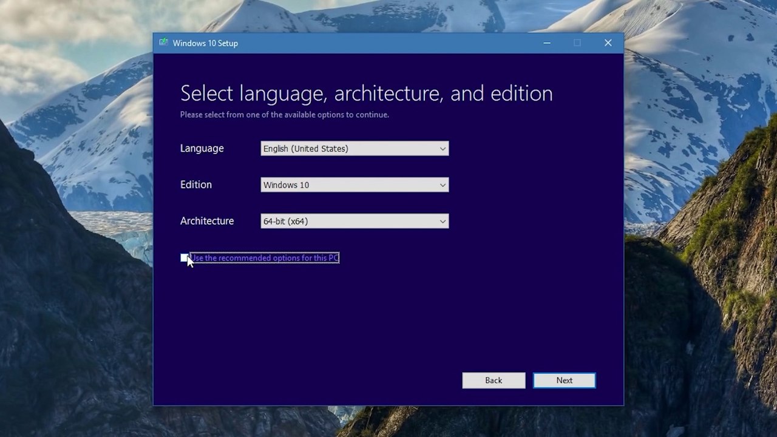Toggle the recommended options checkbox
Screen dimensions: 777x437
coord(185,258)
